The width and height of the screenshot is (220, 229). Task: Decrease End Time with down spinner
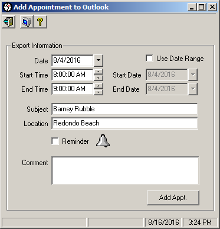pyautogui.click(x=98, y=92)
